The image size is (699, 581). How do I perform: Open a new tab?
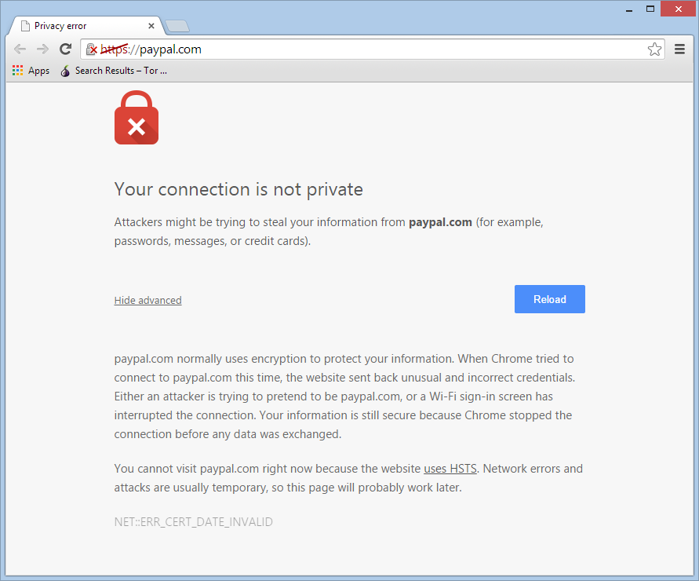pos(177,27)
